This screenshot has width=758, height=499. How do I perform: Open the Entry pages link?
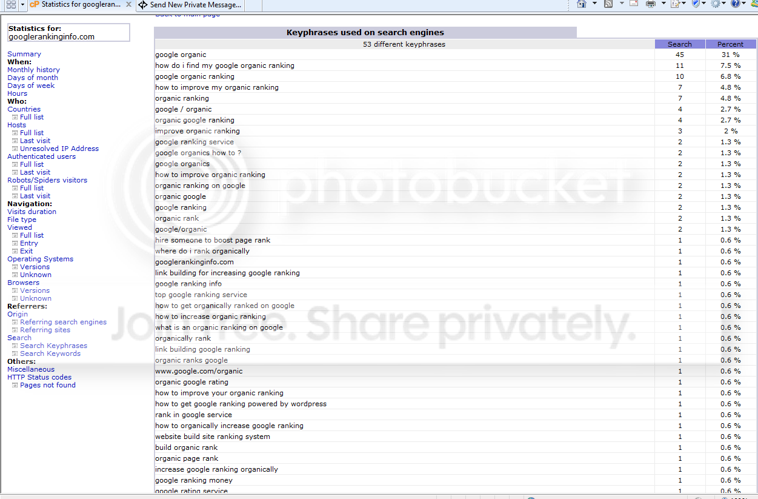click(29, 243)
